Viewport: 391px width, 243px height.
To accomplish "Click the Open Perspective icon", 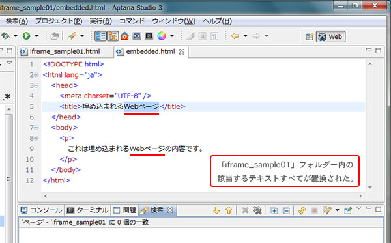I will (x=310, y=37).
